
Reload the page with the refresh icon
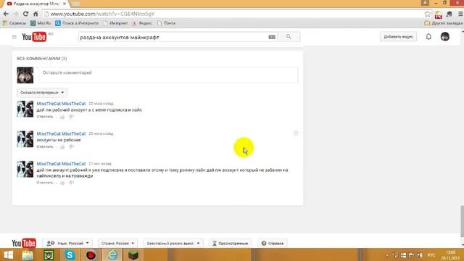pyautogui.click(x=26, y=14)
